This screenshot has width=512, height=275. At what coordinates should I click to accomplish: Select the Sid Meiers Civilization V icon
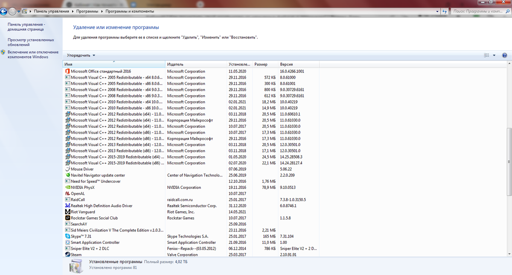pyautogui.click(x=67, y=230)
